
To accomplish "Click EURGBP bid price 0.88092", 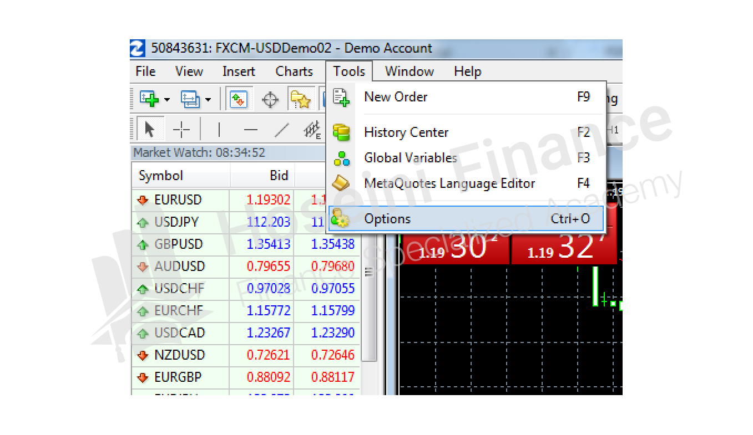I will (269, 377).
